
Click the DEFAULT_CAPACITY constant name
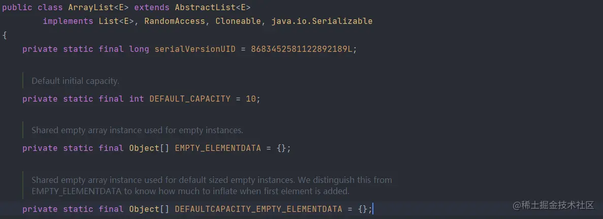point(189,99)
